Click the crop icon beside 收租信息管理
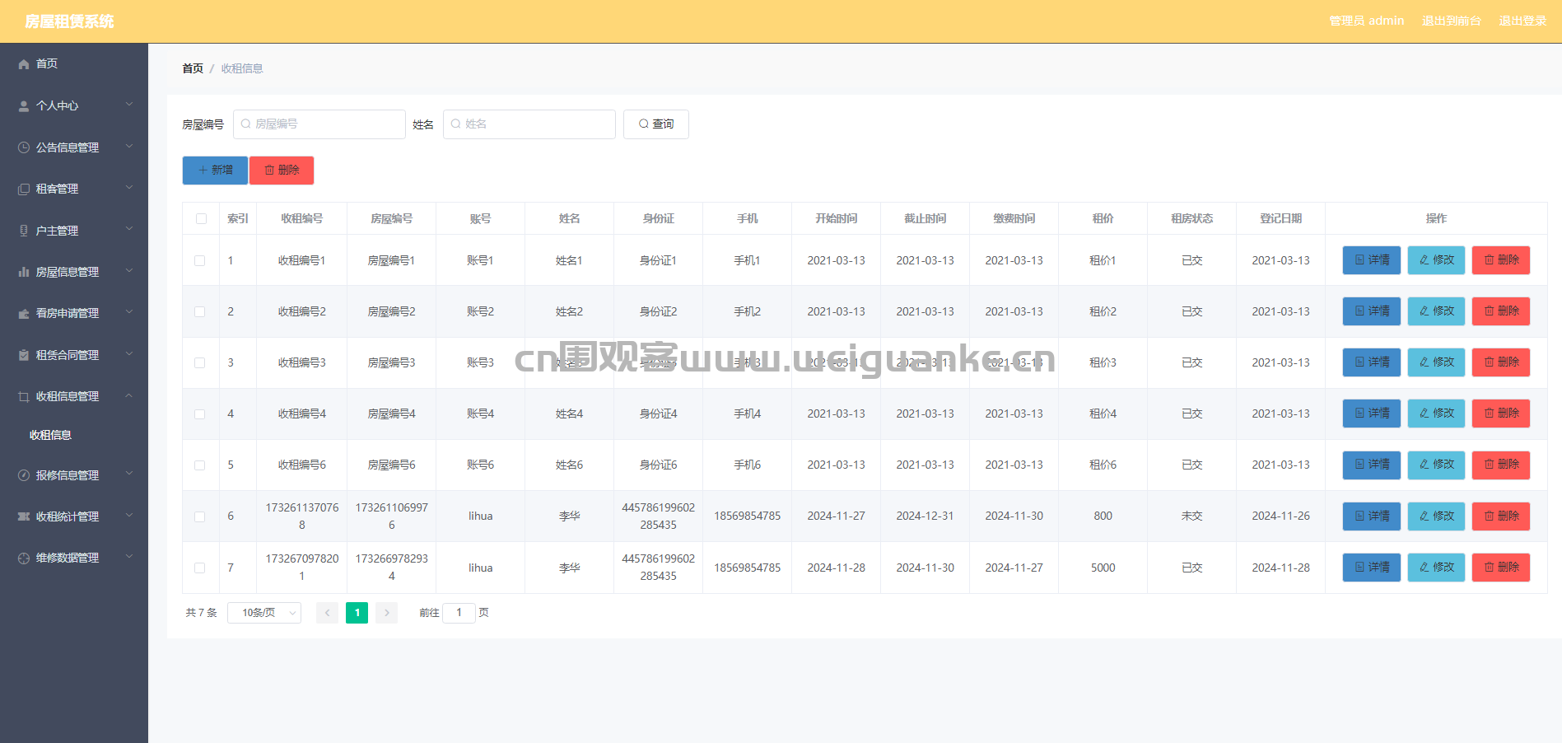The height and width of the screenshot is (743, 1562). [x=24, y=397]
